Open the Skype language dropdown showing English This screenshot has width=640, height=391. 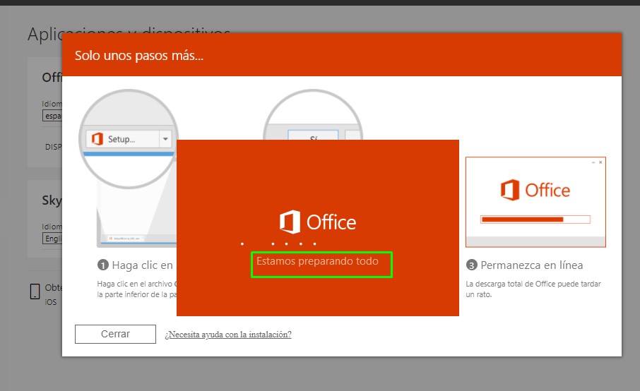coord(52,239)
